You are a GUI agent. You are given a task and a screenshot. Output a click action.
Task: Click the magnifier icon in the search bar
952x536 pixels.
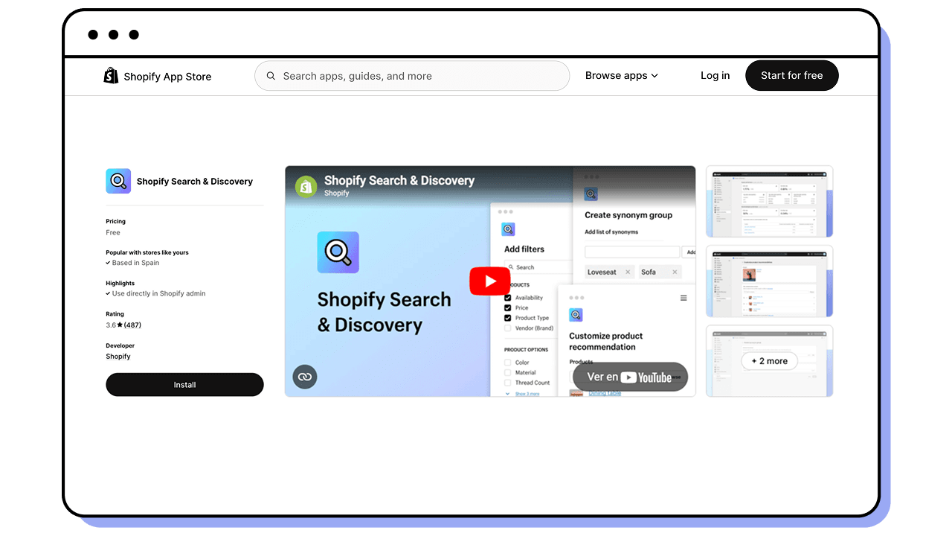pyautogui.click(x=271, y=75)
